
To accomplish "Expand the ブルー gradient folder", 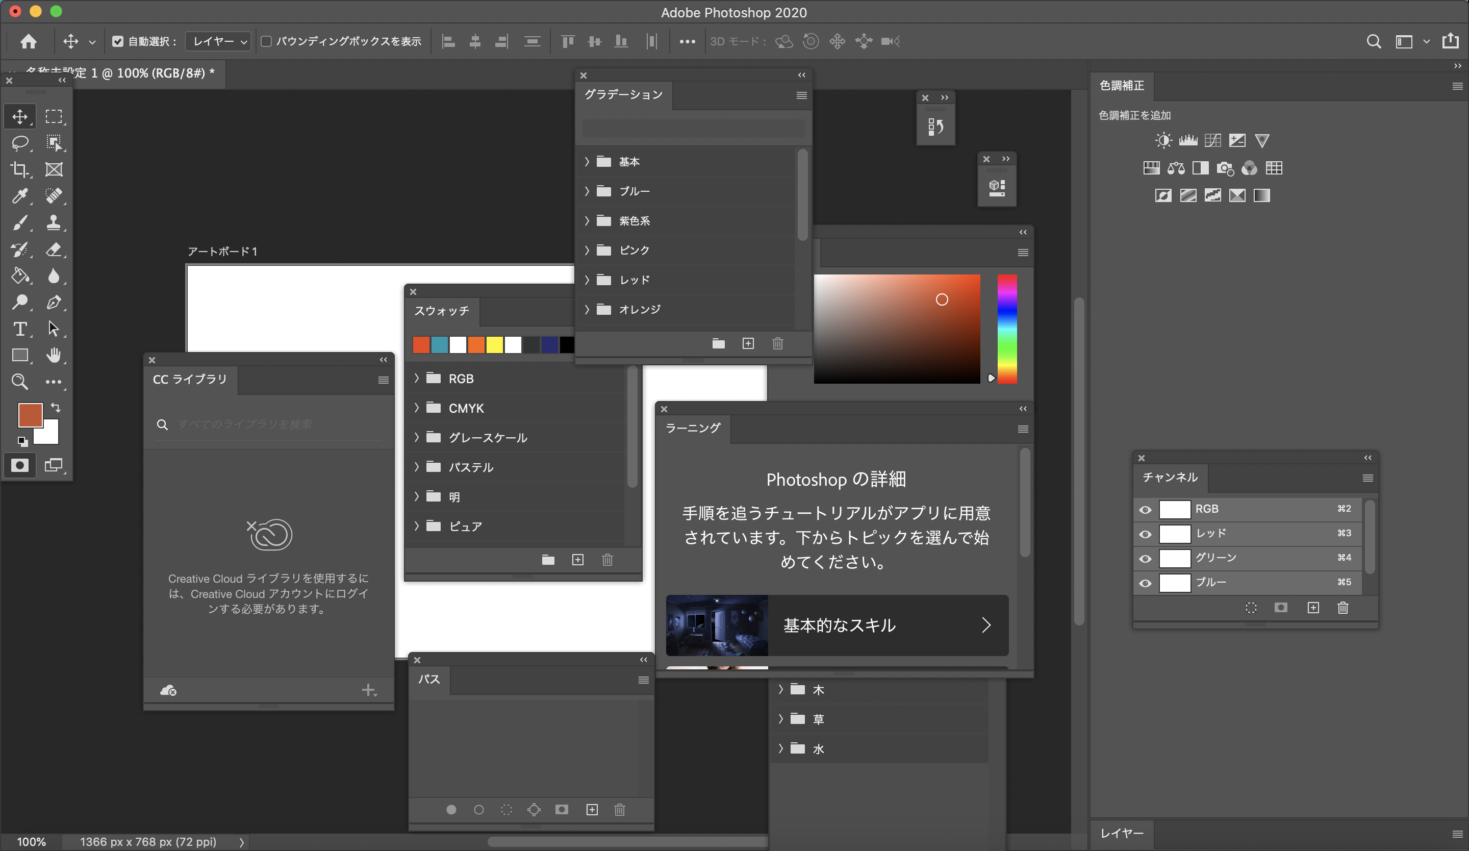I will (587, 191).
